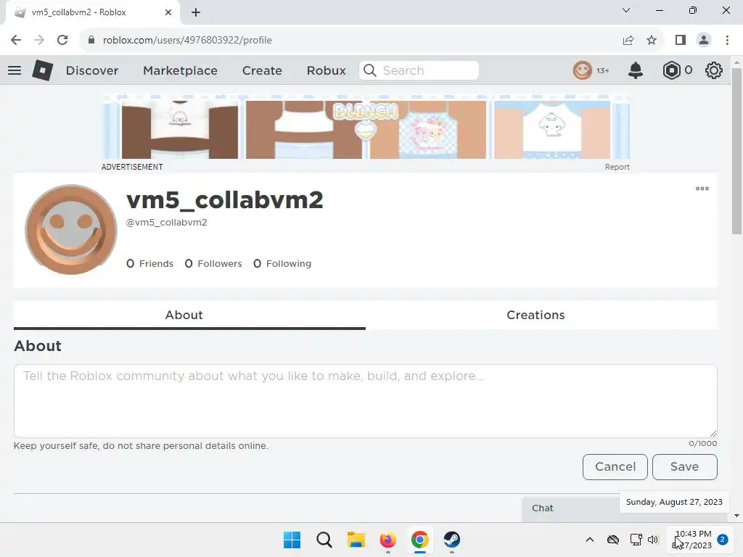Show hidden system tray icons
Image resolution: width=743 pixels, height=557 pixels.
point(589,540)
